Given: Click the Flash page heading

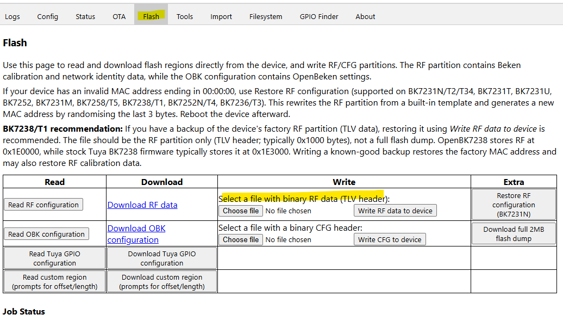Looking at the screenshot, I should click(15, 43).
